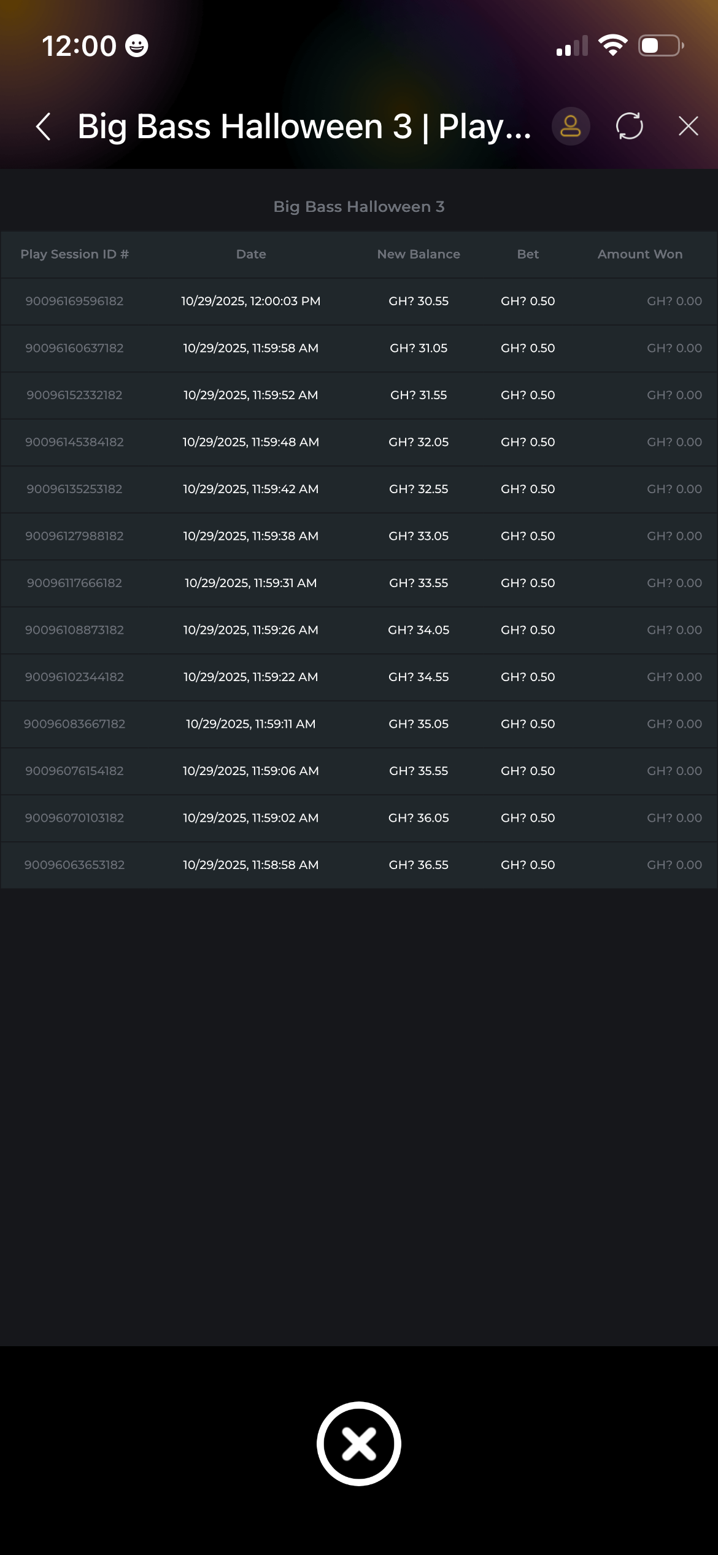
Task: Tap the battery indicator in the status bar
Action: click(661, 45)
